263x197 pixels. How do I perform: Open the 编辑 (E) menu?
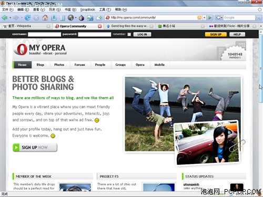[x=23, y=9]
